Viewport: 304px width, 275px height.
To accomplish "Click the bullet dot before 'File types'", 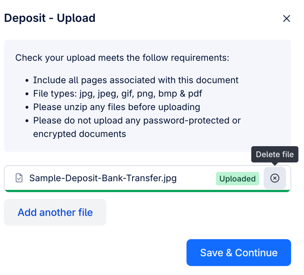I will (27, 94).
